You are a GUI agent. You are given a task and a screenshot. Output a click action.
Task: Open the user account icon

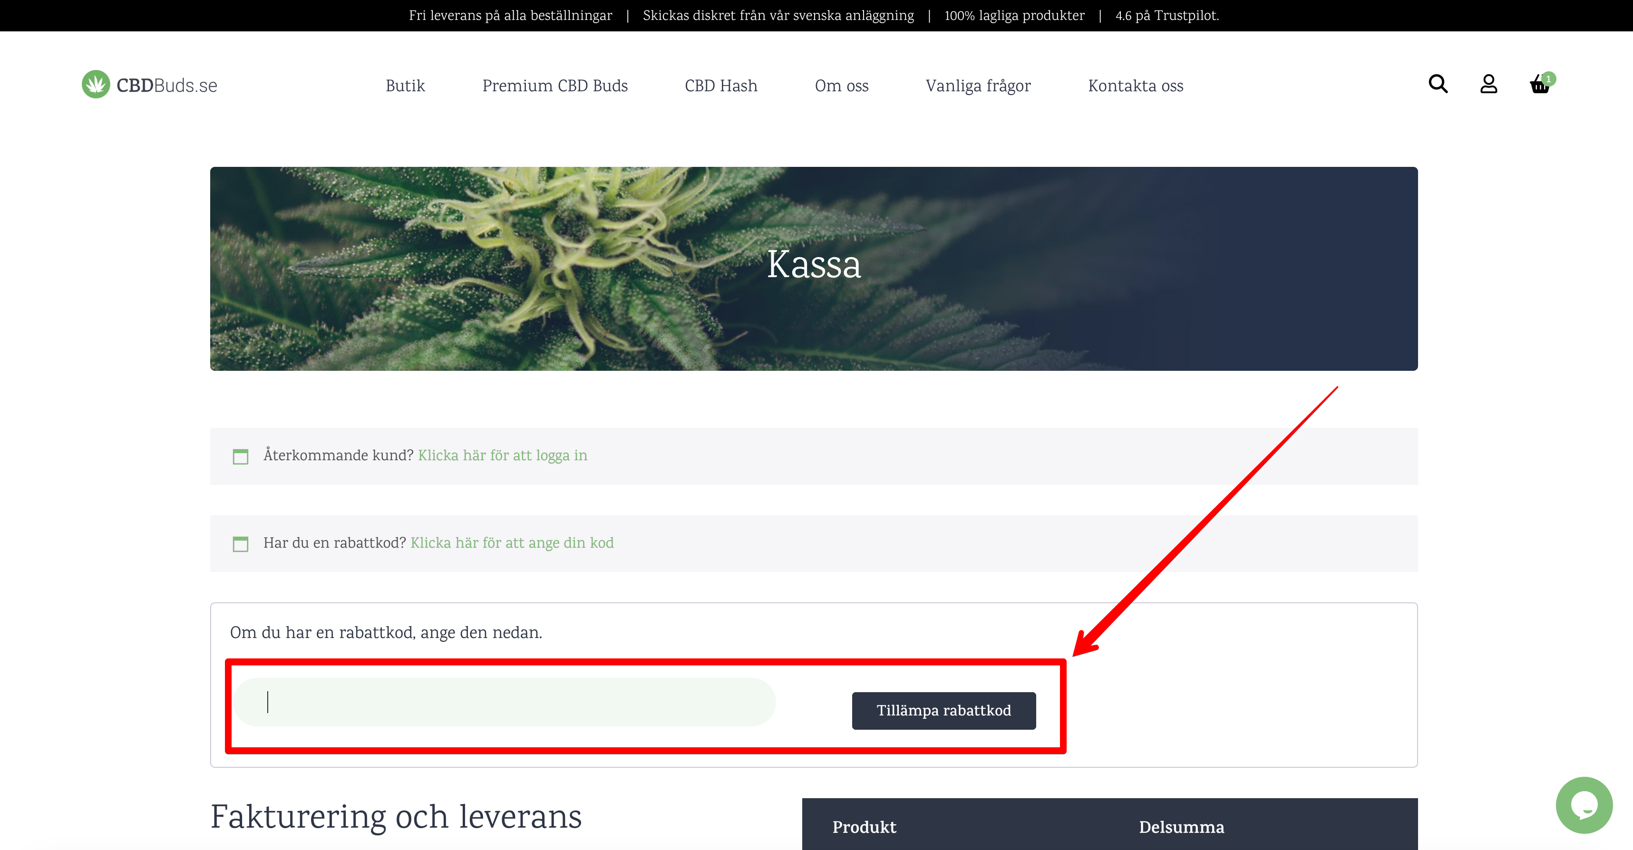pyautogui.click(x=1488, y=84)
